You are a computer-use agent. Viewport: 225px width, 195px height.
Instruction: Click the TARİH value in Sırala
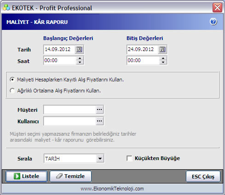(52, 159)
